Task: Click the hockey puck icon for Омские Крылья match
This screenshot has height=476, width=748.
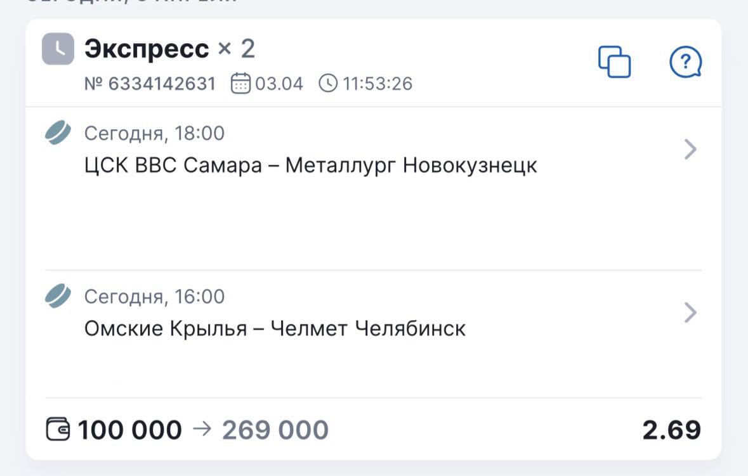Action: [58, 296]
